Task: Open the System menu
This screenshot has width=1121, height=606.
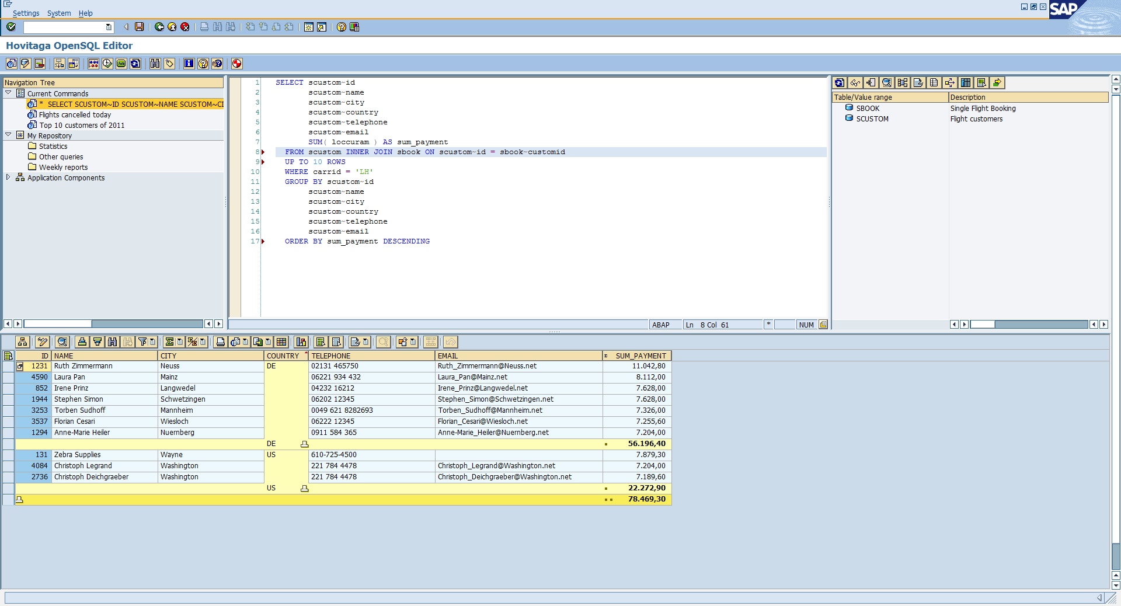Action: 59,13
